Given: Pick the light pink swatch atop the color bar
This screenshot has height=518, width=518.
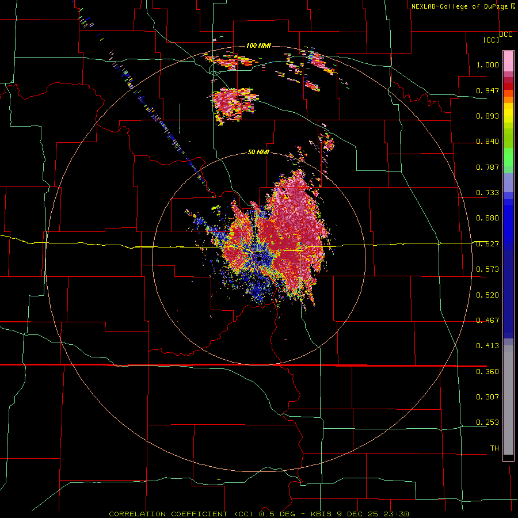Looking at the screenshot, I should point(508,61).
